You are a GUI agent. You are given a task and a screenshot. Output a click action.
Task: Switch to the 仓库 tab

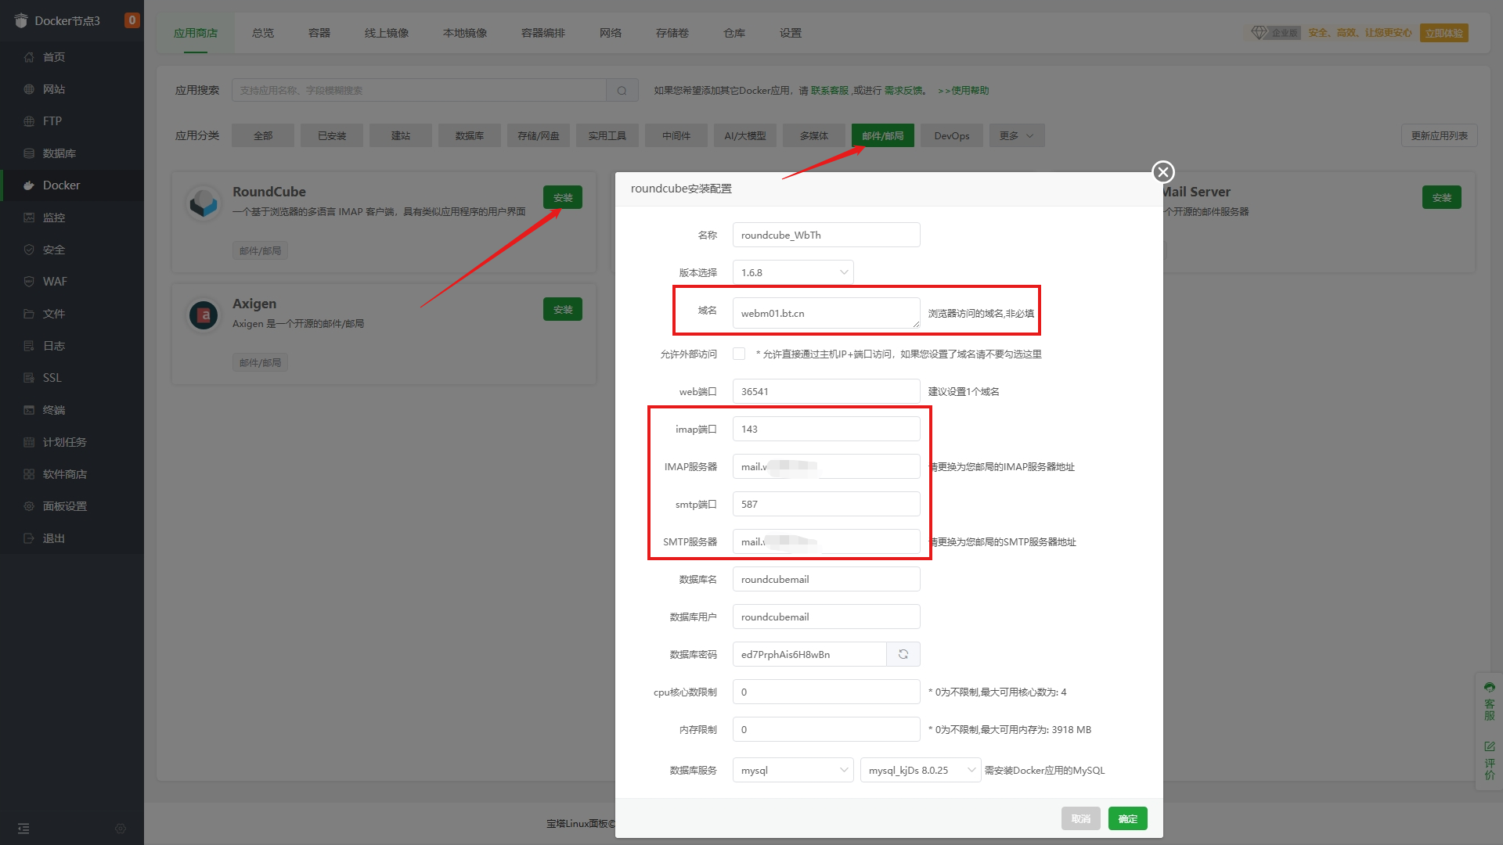coord(734,33)
